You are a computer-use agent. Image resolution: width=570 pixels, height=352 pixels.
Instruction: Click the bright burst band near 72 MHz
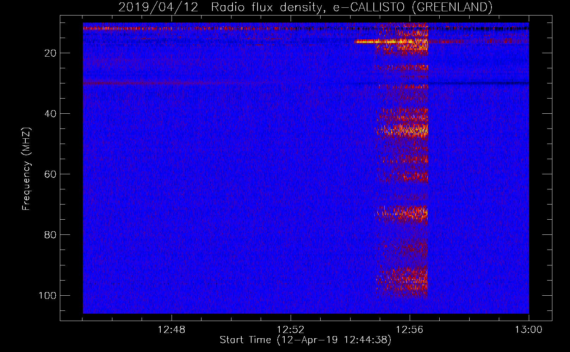[402, 213]
